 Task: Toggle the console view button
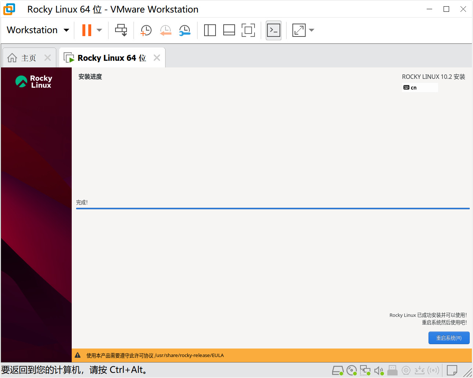274,30
